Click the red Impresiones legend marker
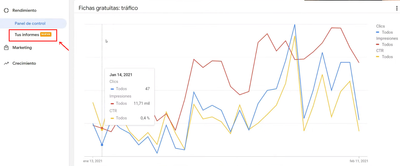 (378, 45)
